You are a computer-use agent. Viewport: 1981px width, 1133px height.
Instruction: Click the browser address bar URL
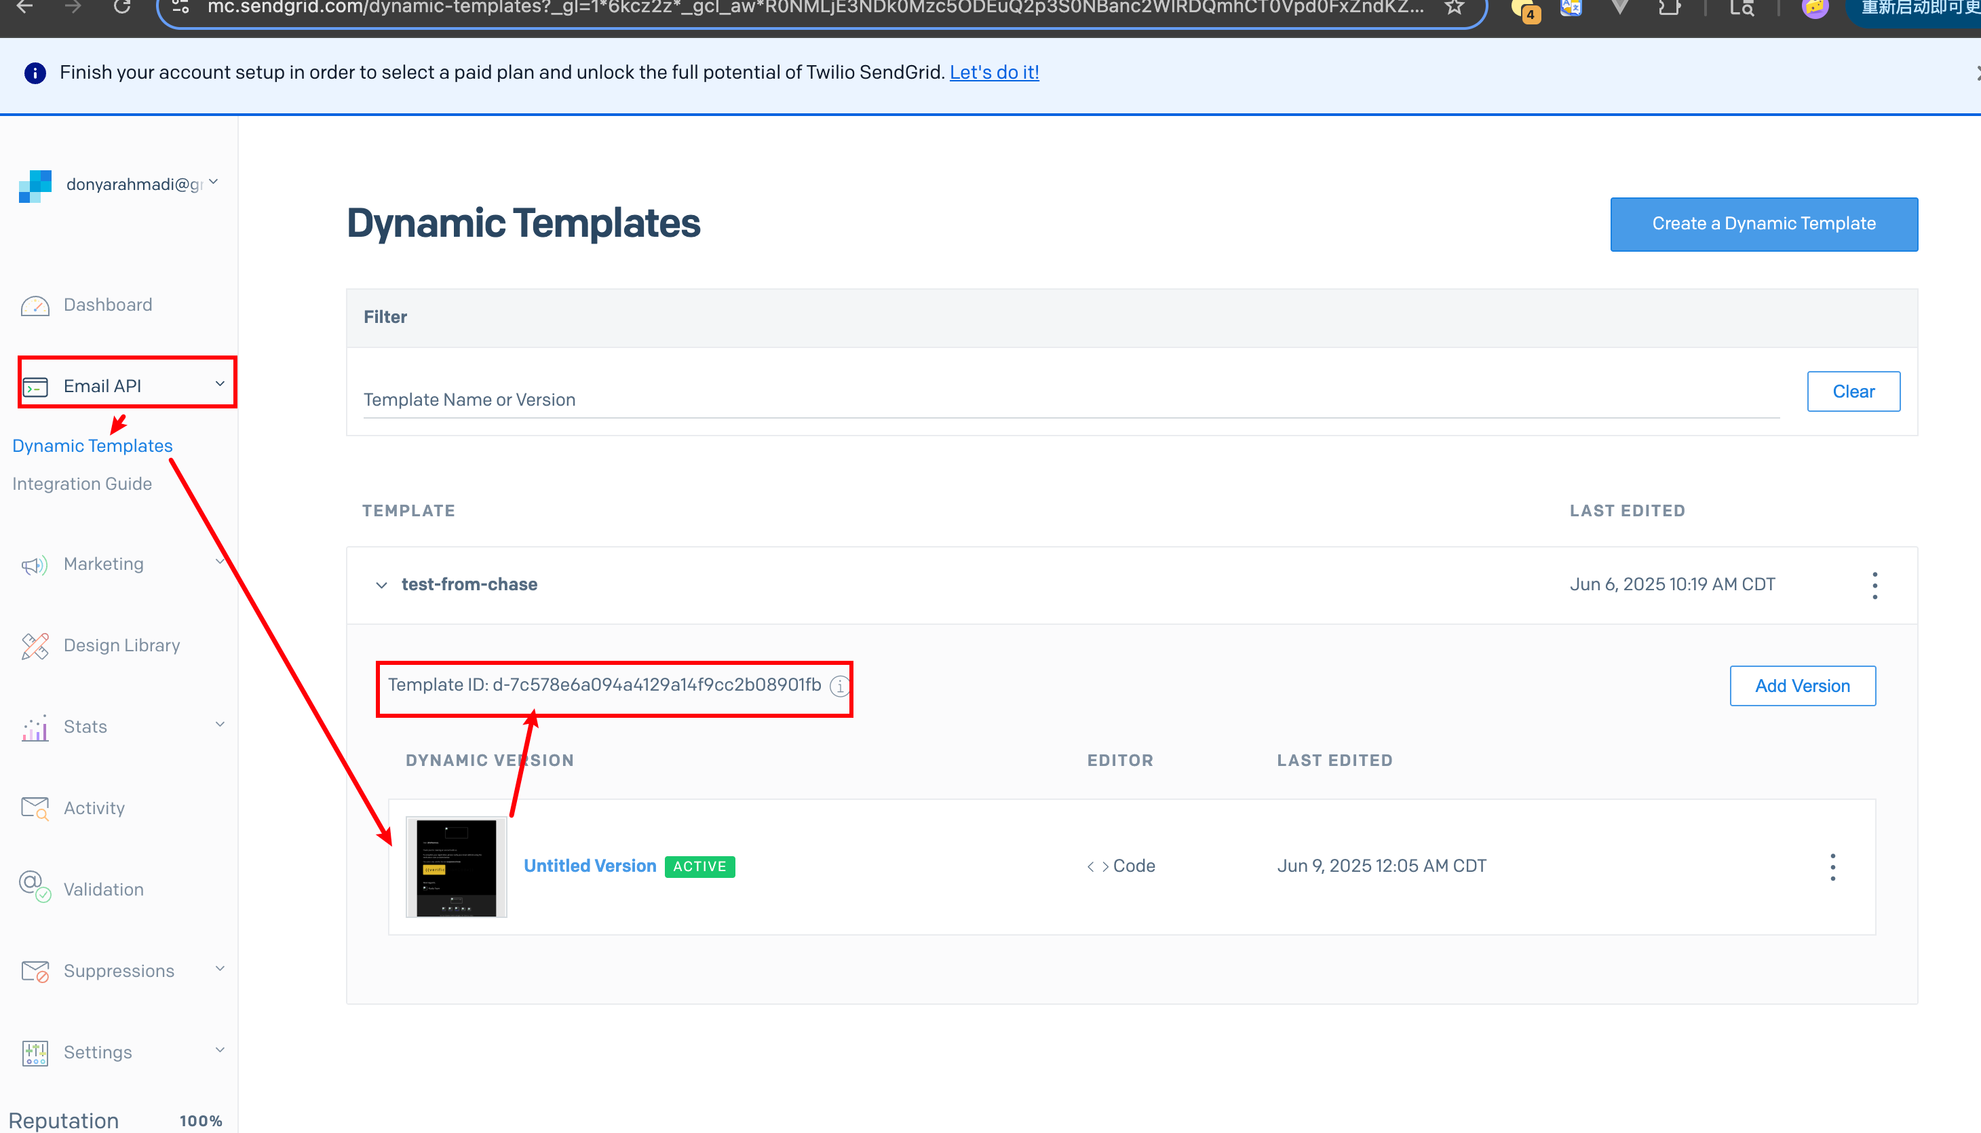[x=815, y=7]
